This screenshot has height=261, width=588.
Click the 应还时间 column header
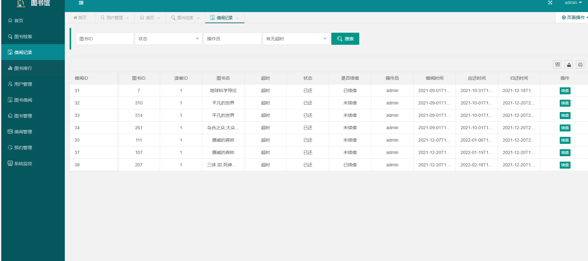[477, 78]
